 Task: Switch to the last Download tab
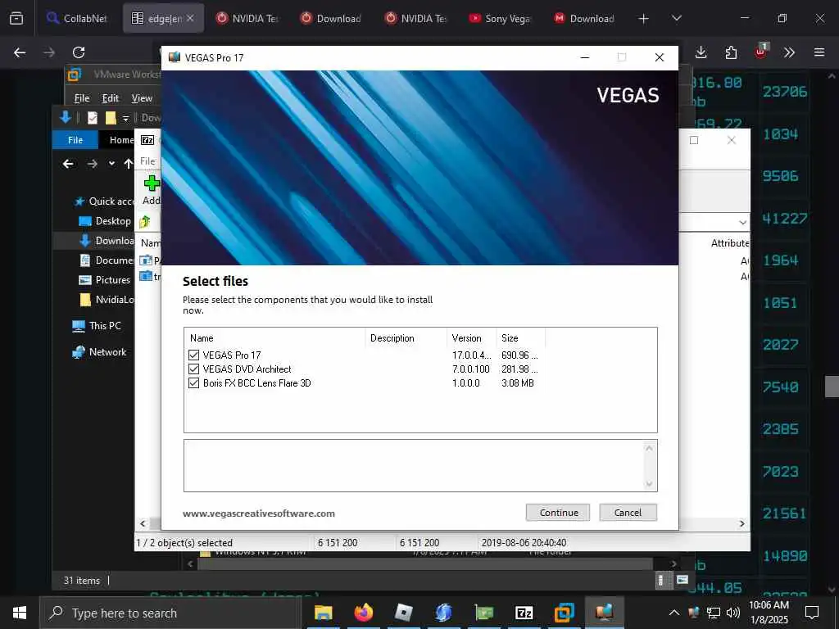tap(583, 18)
